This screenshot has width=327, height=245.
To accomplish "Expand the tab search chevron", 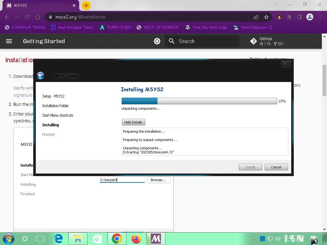I will [x=276, y=4].
